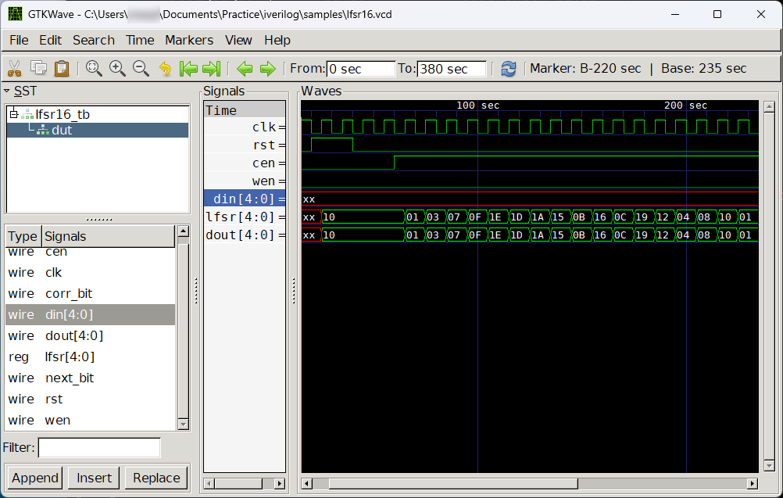Open the Edit menu
Screen dimensions: 783x498
click(51, 40)
